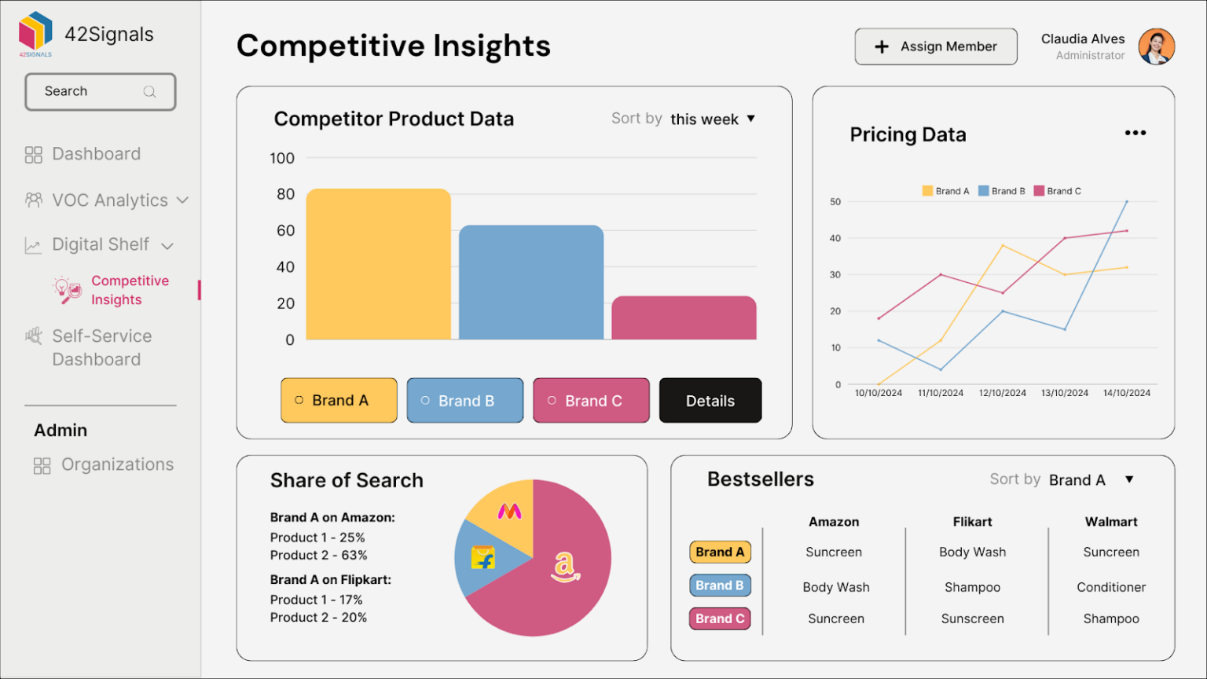Click the 42Signals logo
Screen dimensions: 1207x679
[x=34, y=33]
